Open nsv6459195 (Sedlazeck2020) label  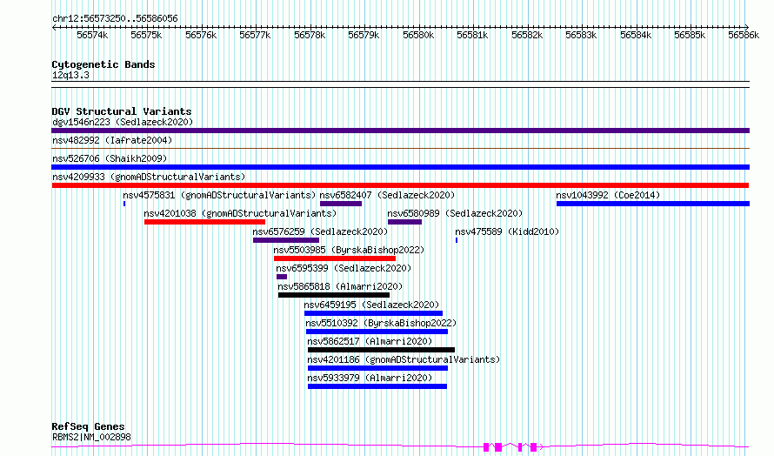tap(371, 305)
